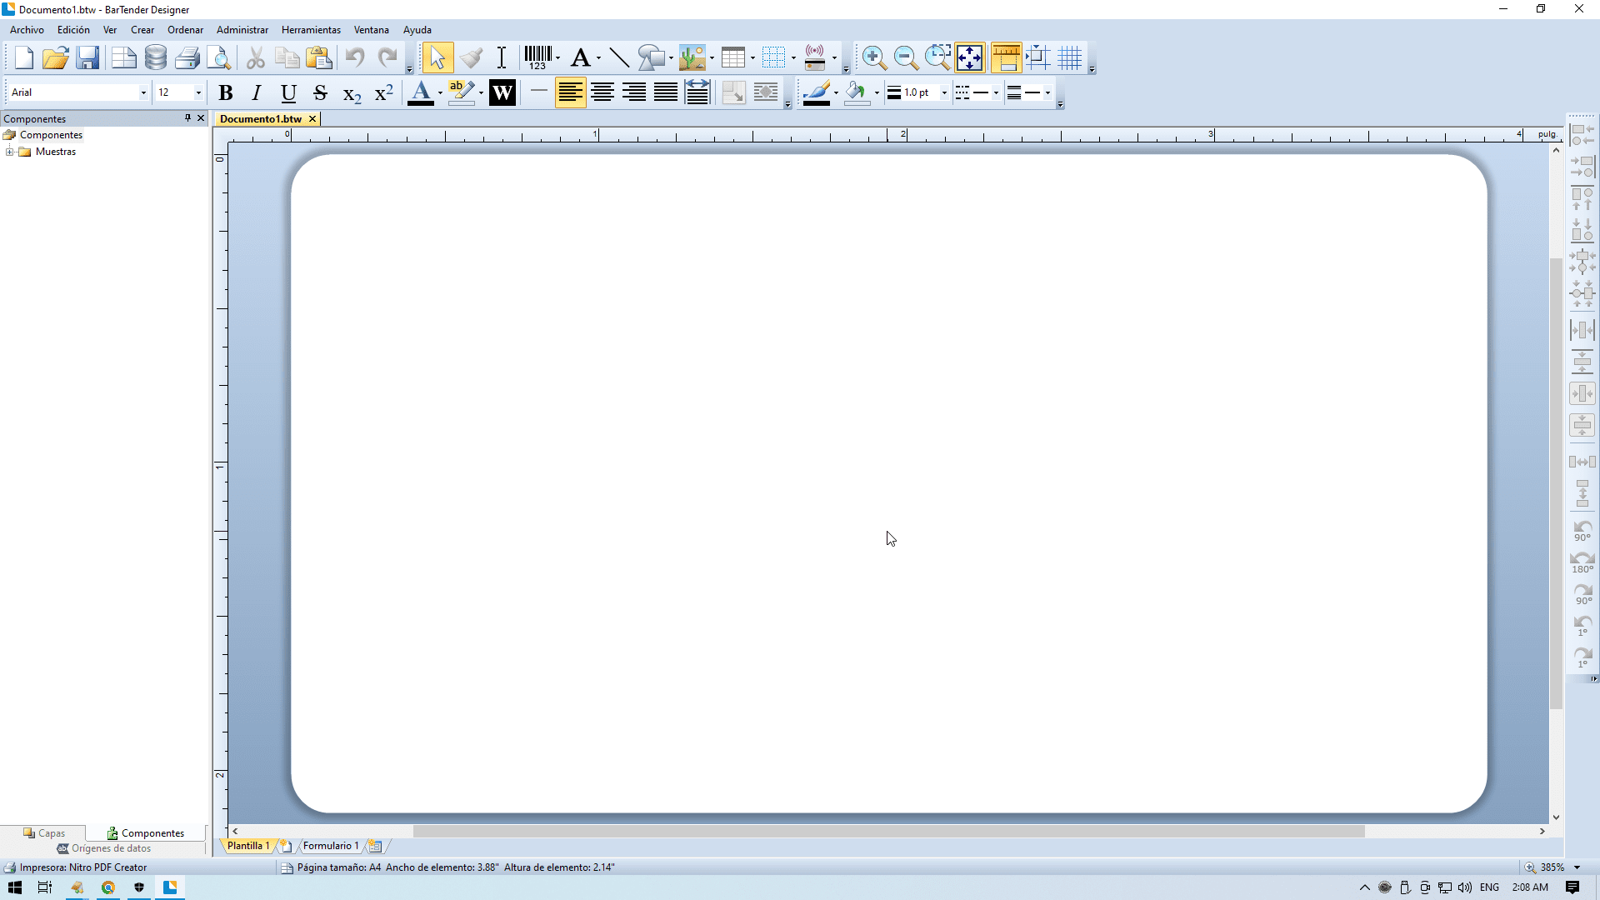
Task: Select the picture insert tool
Action: (692, 57)
